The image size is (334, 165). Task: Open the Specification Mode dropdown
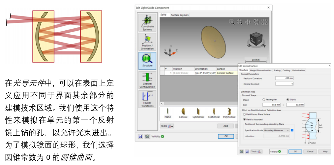point(277,130)
